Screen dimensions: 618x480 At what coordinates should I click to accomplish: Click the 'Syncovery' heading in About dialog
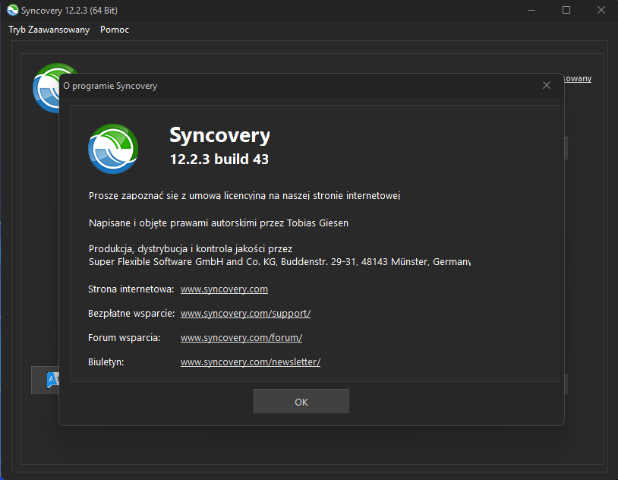tap(219, 136)
